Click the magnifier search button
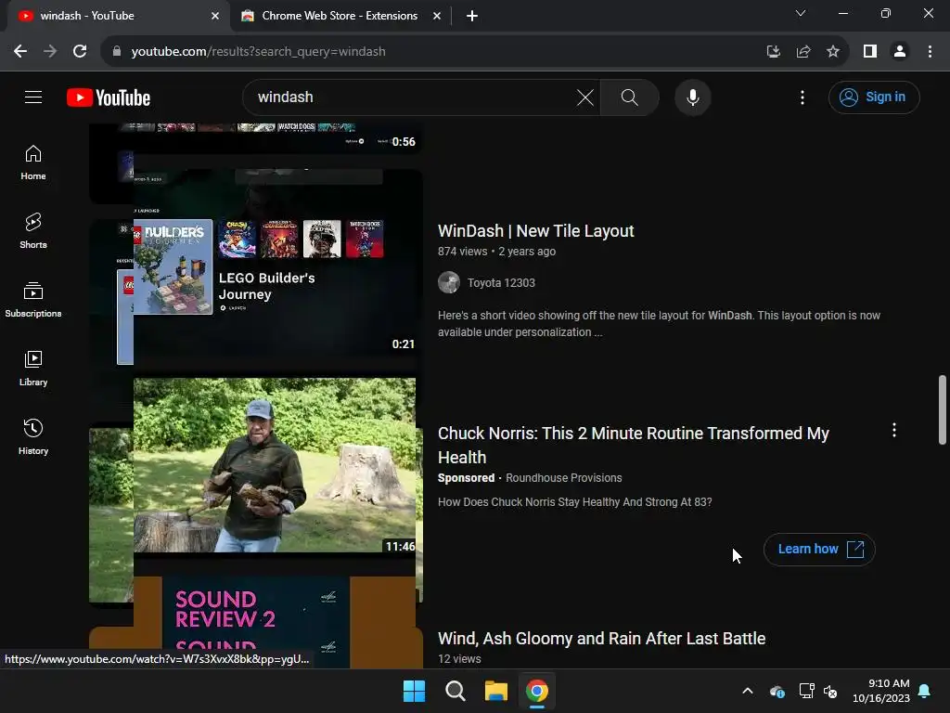 [x=630, y=97]
